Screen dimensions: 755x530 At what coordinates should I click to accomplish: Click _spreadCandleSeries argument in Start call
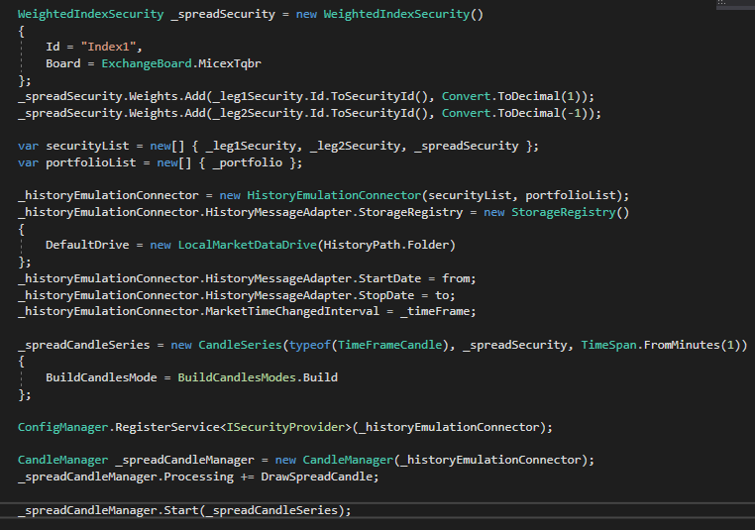(x=271, y=510)
